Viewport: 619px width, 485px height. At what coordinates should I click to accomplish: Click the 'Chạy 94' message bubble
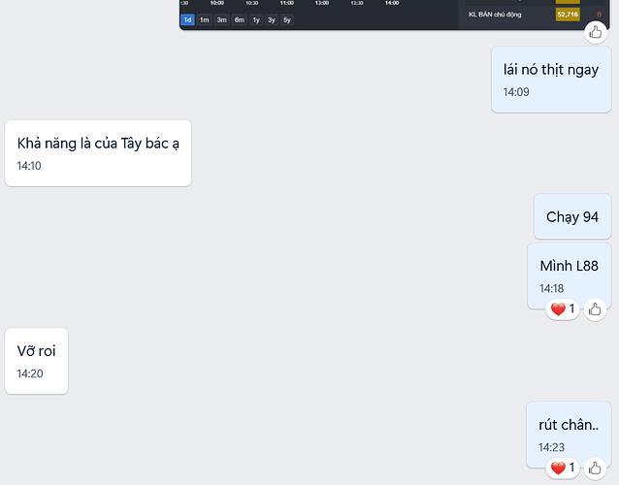572,216
